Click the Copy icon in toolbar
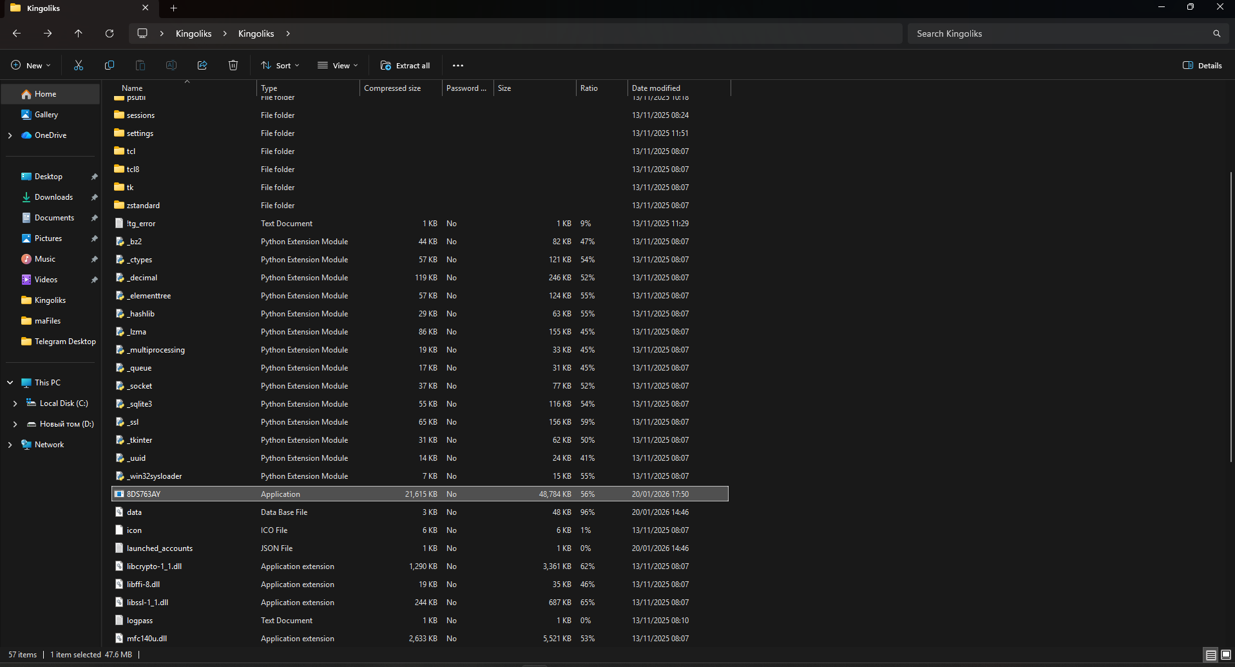The height and width of the screenshot is (667, 1235). coord(110,66)
